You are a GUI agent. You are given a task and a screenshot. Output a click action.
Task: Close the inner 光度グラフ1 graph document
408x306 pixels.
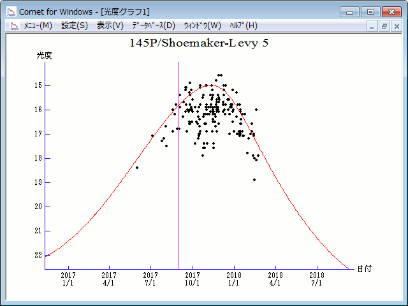[396, 26]
